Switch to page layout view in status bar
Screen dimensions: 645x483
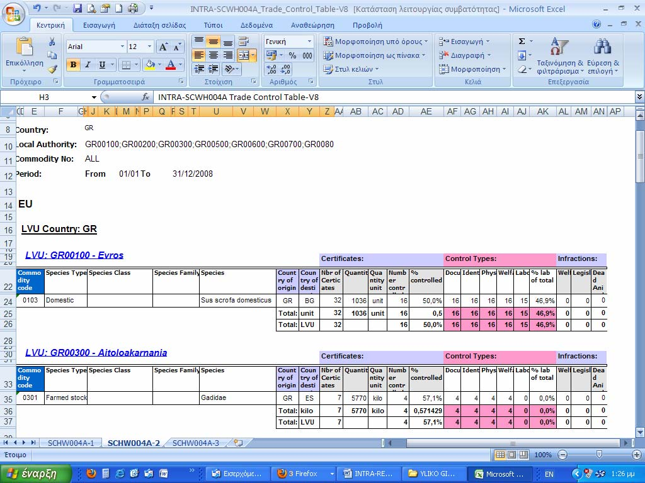click(511, 455)
